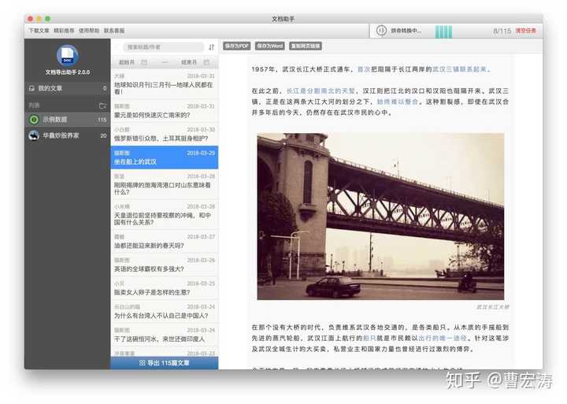Viewport: 567px width, 404px height.
Task: Open the start month calendar icon
Action: (144, 62)
